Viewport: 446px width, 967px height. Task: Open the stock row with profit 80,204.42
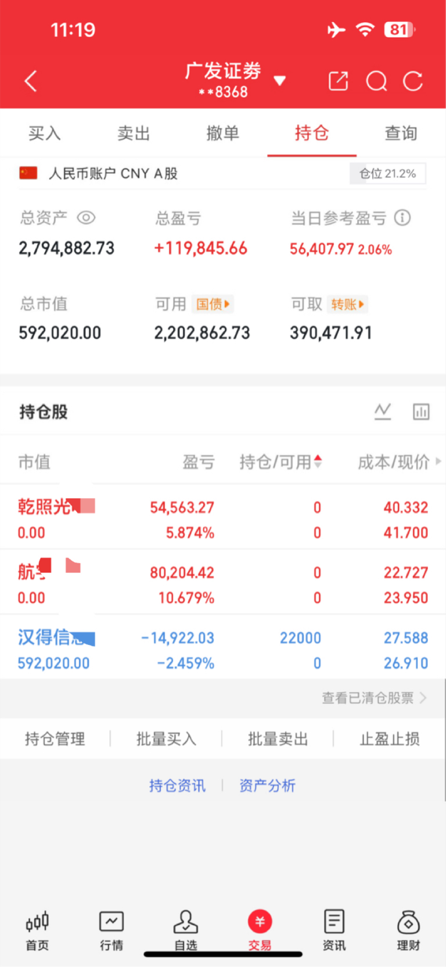click(x=223, y=582)
